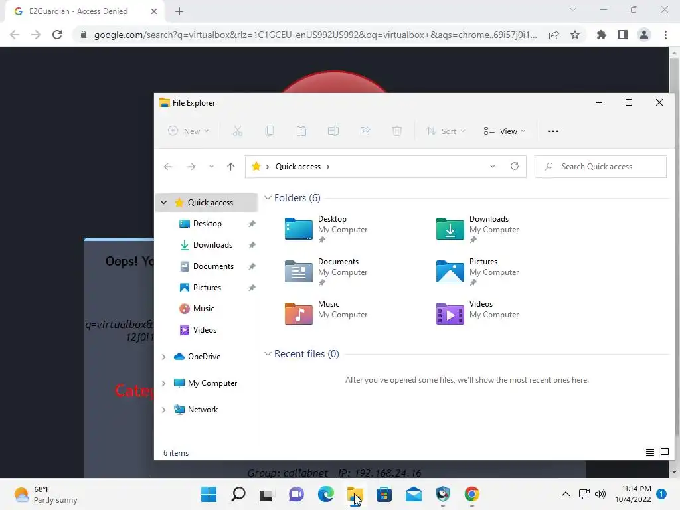Select Documents in navigation pane
680x510 pixels.
(x=213, y=266)
